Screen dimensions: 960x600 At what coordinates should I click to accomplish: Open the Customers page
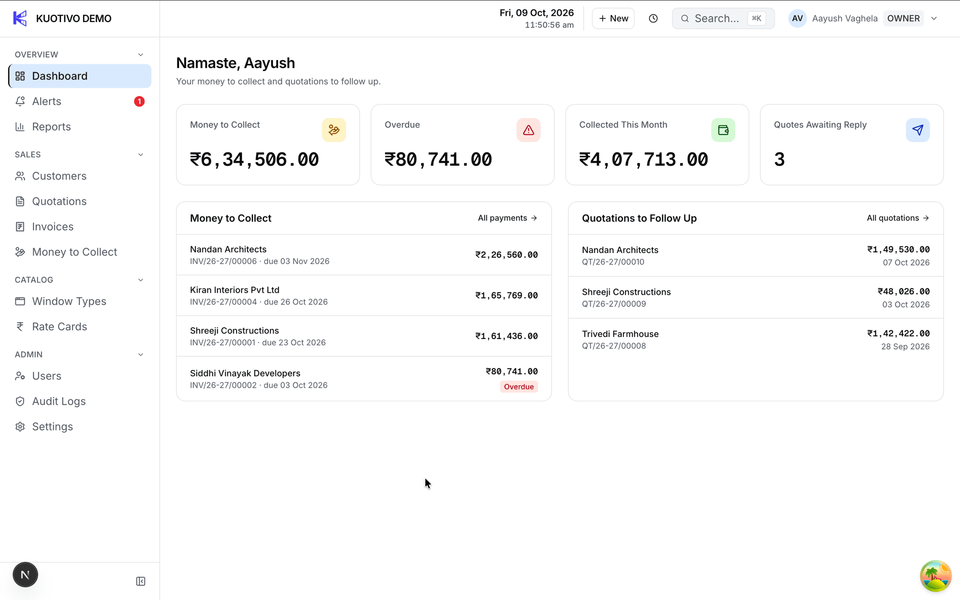click(x=80, y=176)
